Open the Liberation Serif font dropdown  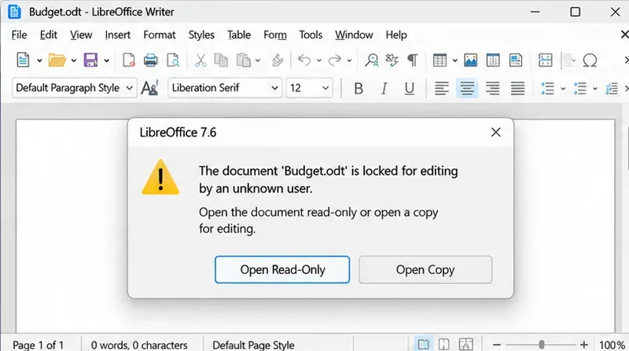point(274,88)
